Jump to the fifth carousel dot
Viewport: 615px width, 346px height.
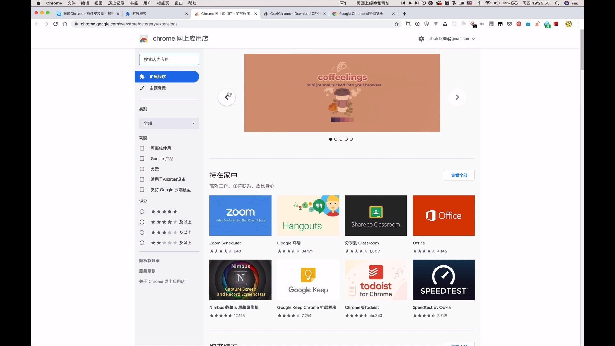(351, 139)
